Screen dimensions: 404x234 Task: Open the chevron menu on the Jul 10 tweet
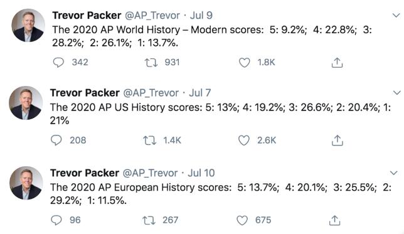coord(394,173)
